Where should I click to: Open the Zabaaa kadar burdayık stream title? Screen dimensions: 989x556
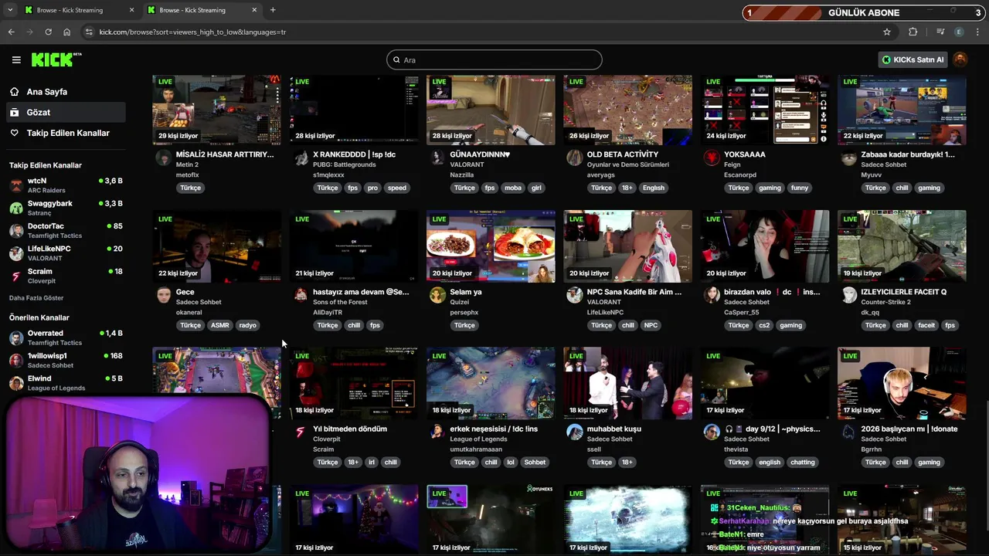click(908, 154)
